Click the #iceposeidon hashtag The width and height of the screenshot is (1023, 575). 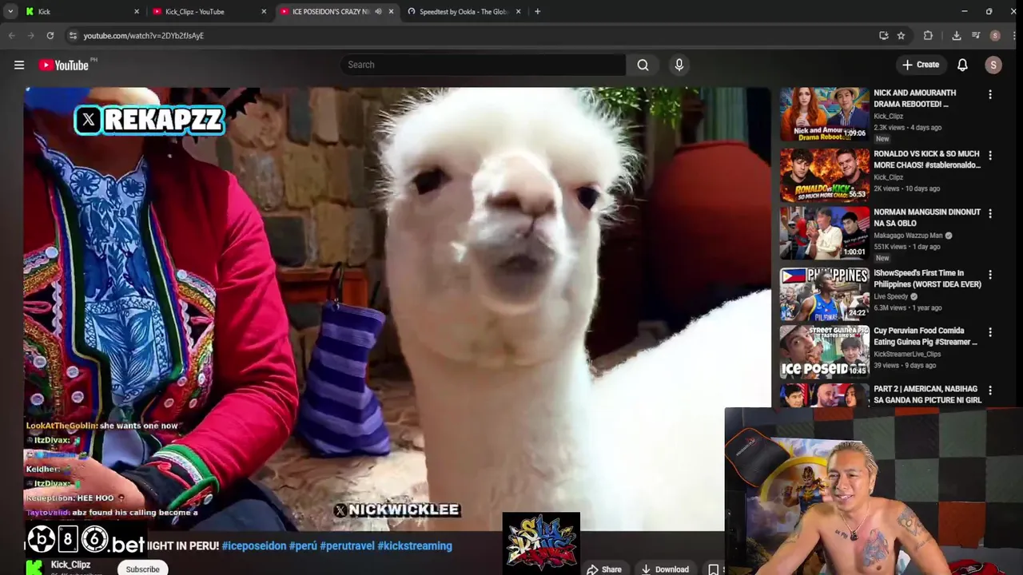[x=253, y=546]
